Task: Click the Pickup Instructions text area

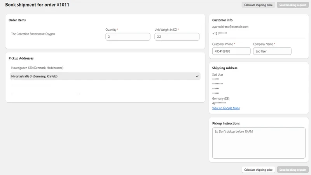Action: (259, 143)
